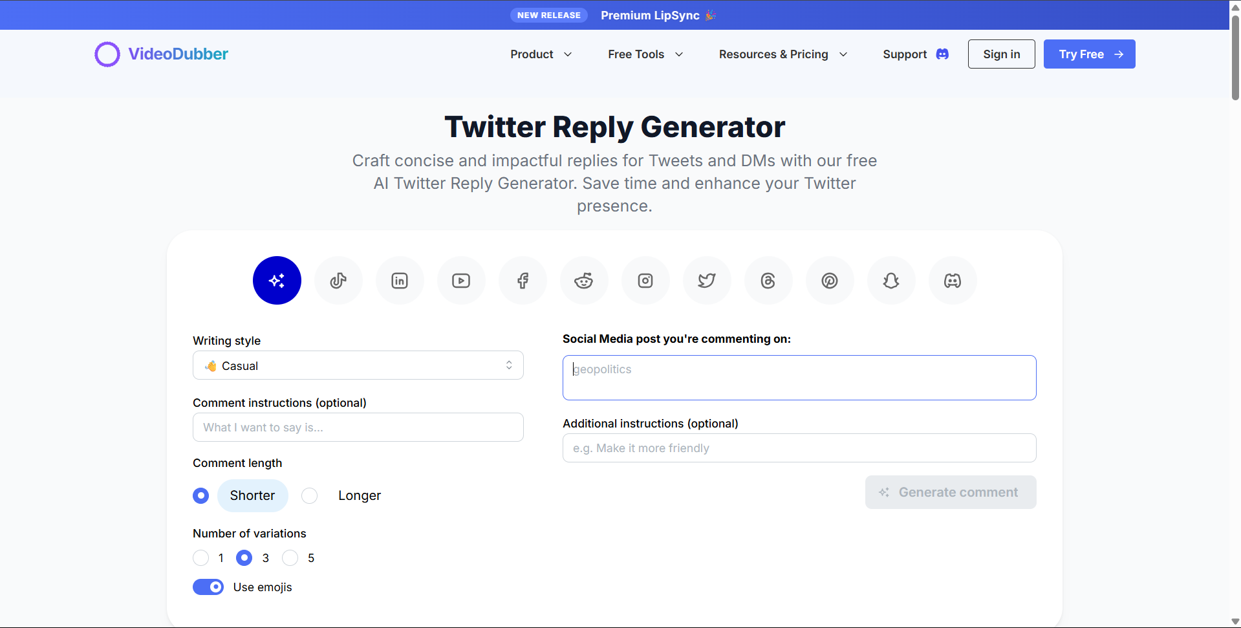Choose 5 variations
Viewport: 1241px width, 628px height.
[x=290, y=558]
